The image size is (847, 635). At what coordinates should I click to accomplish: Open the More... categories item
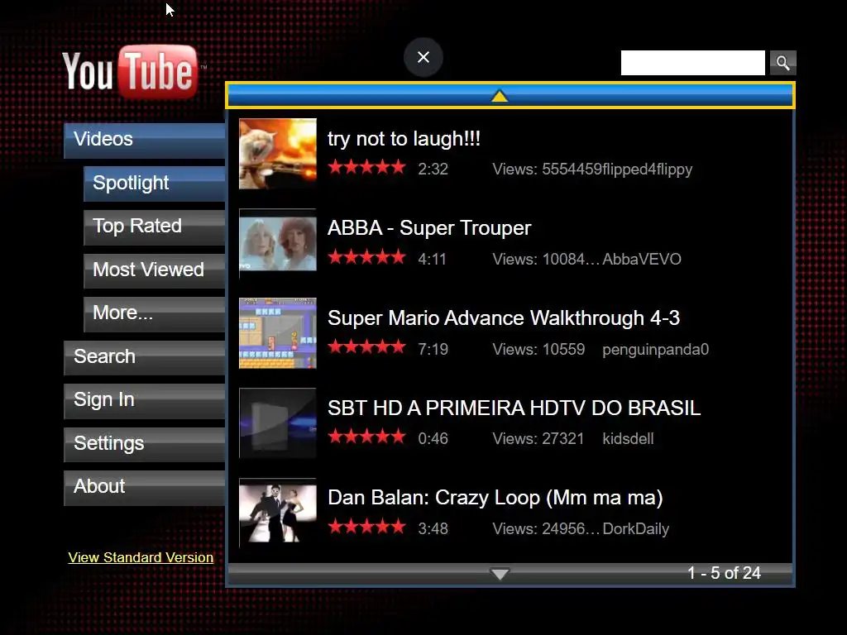(155, 313)
